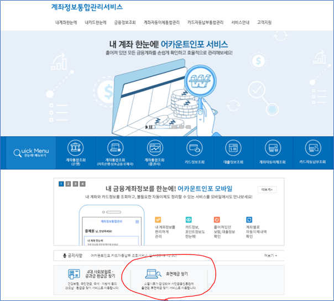334x301 pixels.
Task: Open 계좌자동이체통합관리 menu
Action: [x=161, y=22]
